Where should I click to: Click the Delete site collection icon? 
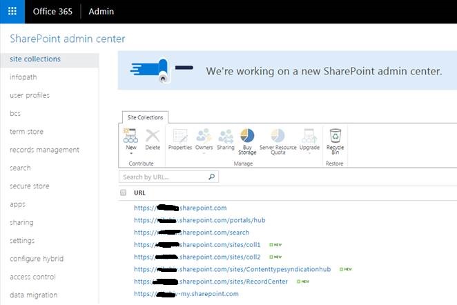point(153,136)
